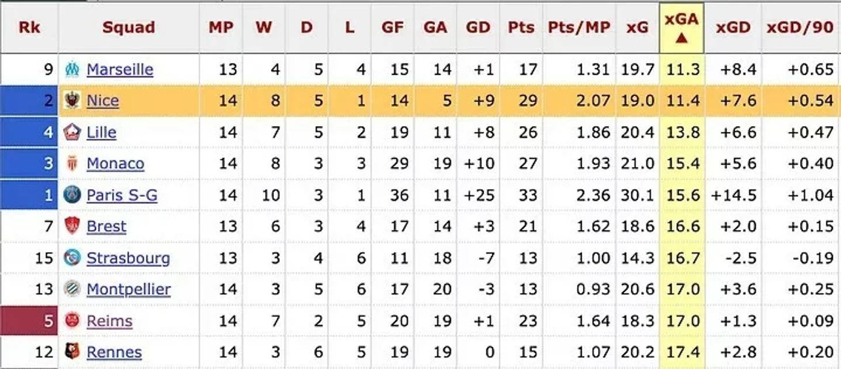Image resolution: width=841 pixels, height=369 pixels.
Task: Open the Reims squad link
Action: 109,321
